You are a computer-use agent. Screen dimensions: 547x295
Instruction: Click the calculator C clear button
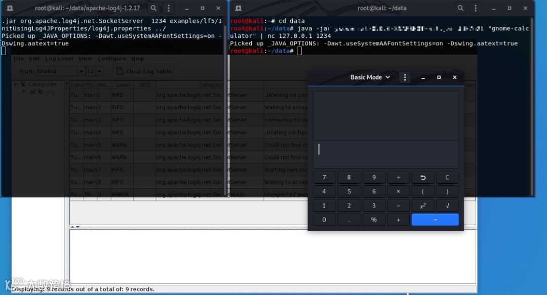click(447, 178)
